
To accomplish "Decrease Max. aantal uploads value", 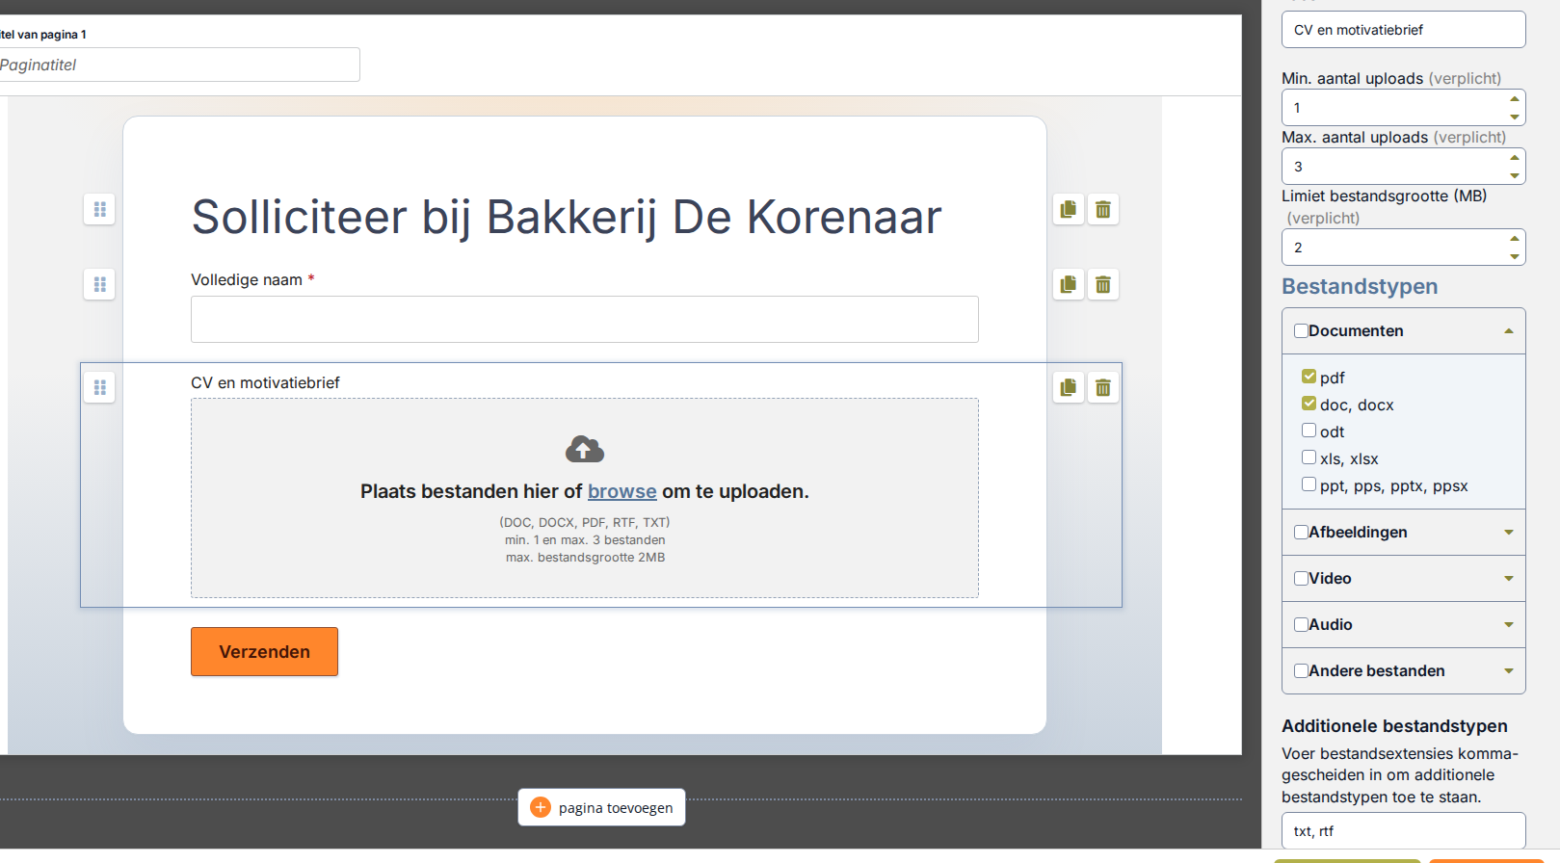I will pos(1515,175).
